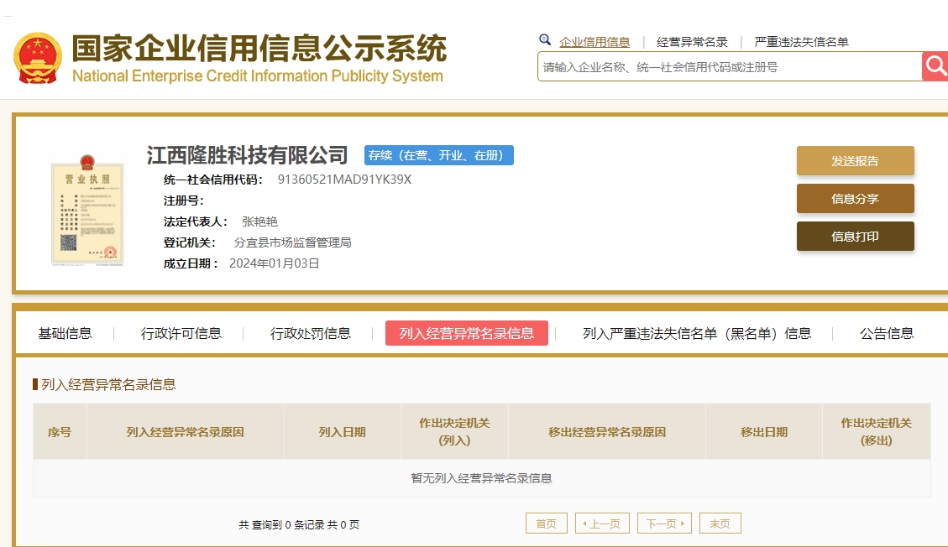Screen dimensions: 948x547
Task: Click the 作出决定机关(移出) column header
Action: pos(876,432)
